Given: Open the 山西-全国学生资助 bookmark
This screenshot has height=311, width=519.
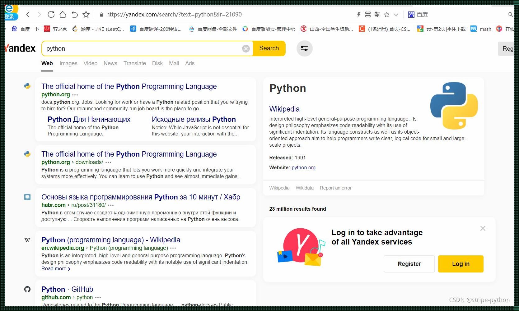Looking at the screenshot, I should (327, 29).
